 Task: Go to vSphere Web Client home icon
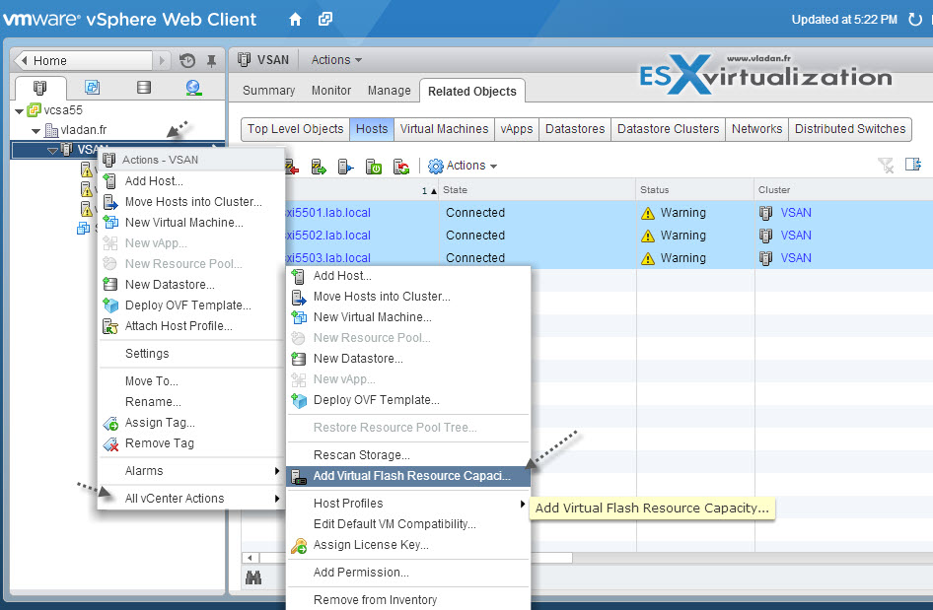295,20
